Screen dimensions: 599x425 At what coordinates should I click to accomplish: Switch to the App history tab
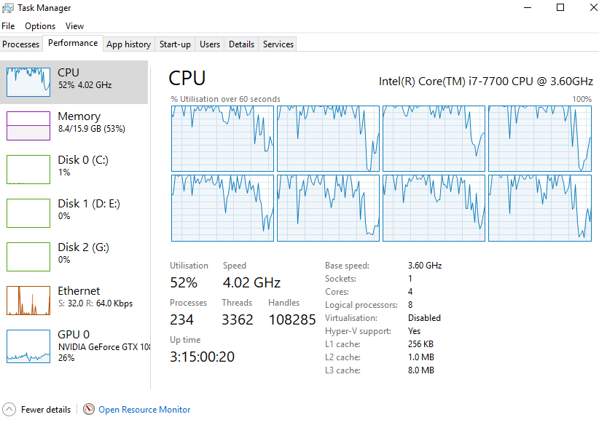128,44
